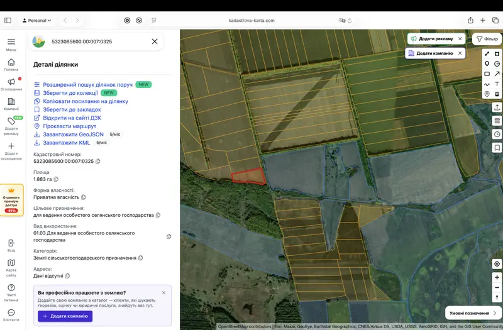The height and width of the screenshot is (330, 503).
Task: Click Зберегти до закладок link
Action: pyautogui.click(x=72, y=109)
